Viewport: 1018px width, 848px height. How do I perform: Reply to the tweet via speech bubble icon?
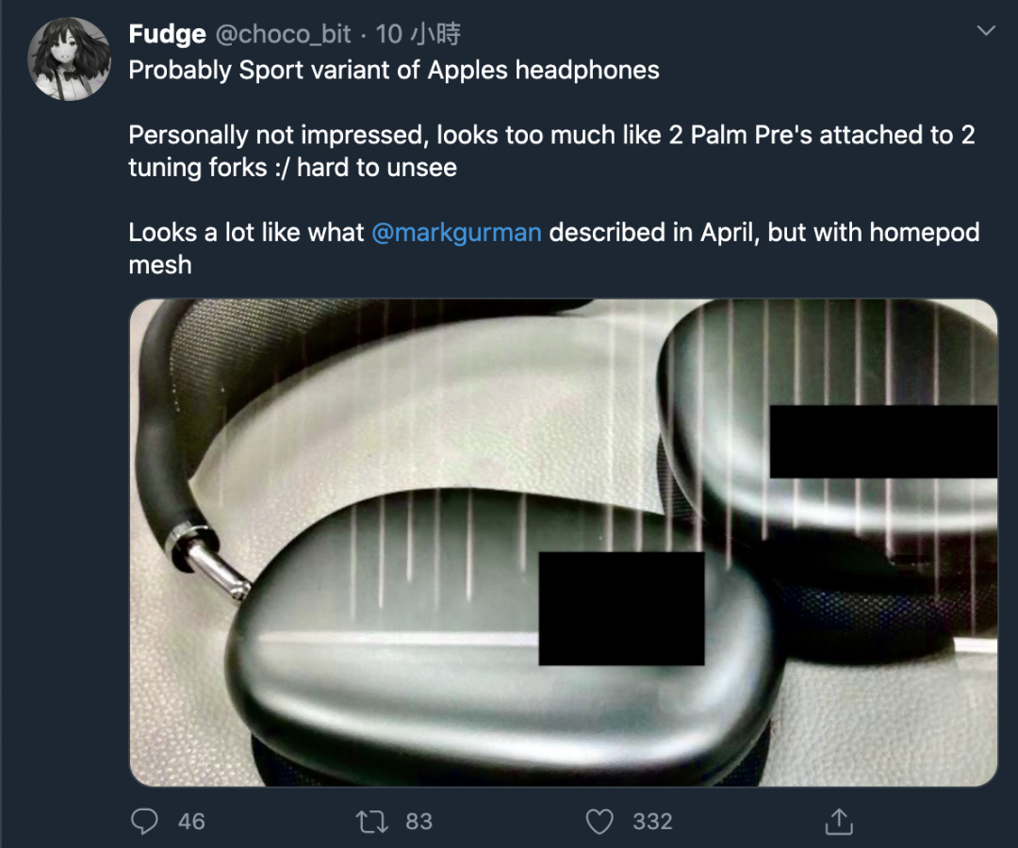tap(144, 821)
